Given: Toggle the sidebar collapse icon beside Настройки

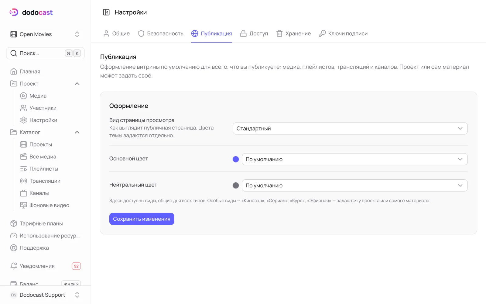Looking at the screenshot, I should pos(106,12).
